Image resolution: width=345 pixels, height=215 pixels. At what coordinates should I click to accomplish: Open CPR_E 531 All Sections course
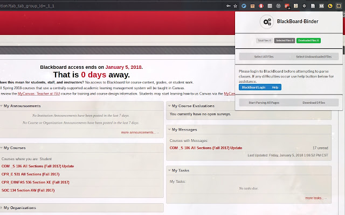30,174
